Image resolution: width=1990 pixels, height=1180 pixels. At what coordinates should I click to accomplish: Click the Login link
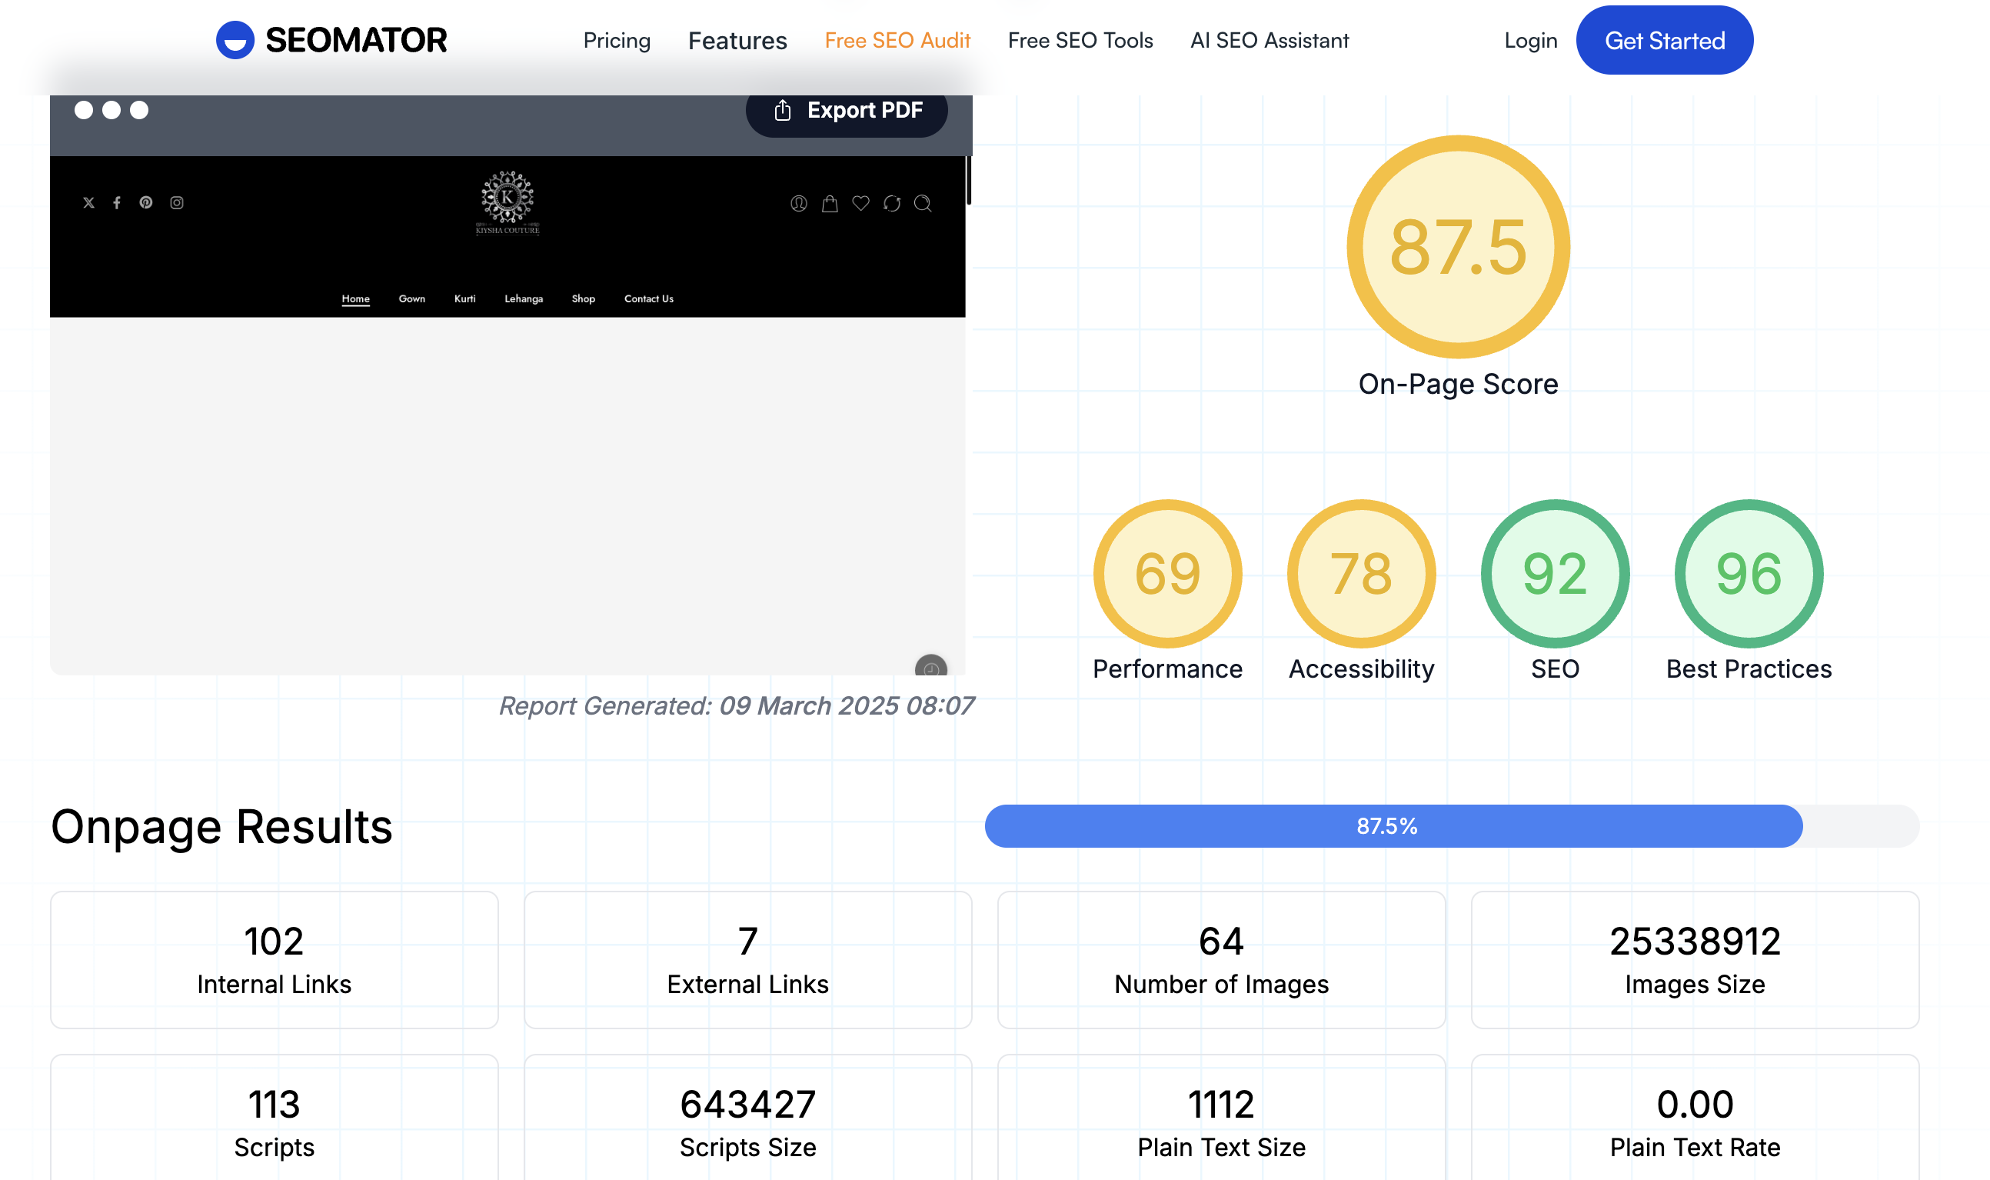coord(1530,41)
